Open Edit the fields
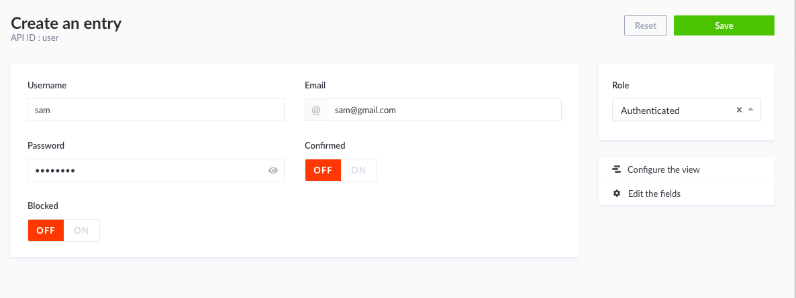 654,194
